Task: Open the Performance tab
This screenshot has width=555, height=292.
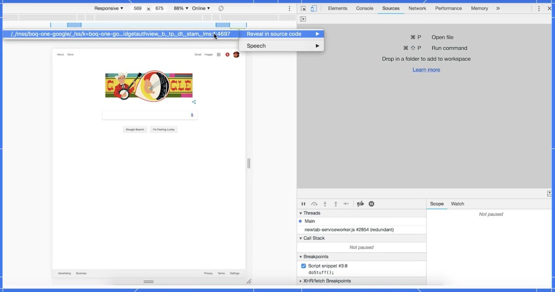Action: coord(448,8)
